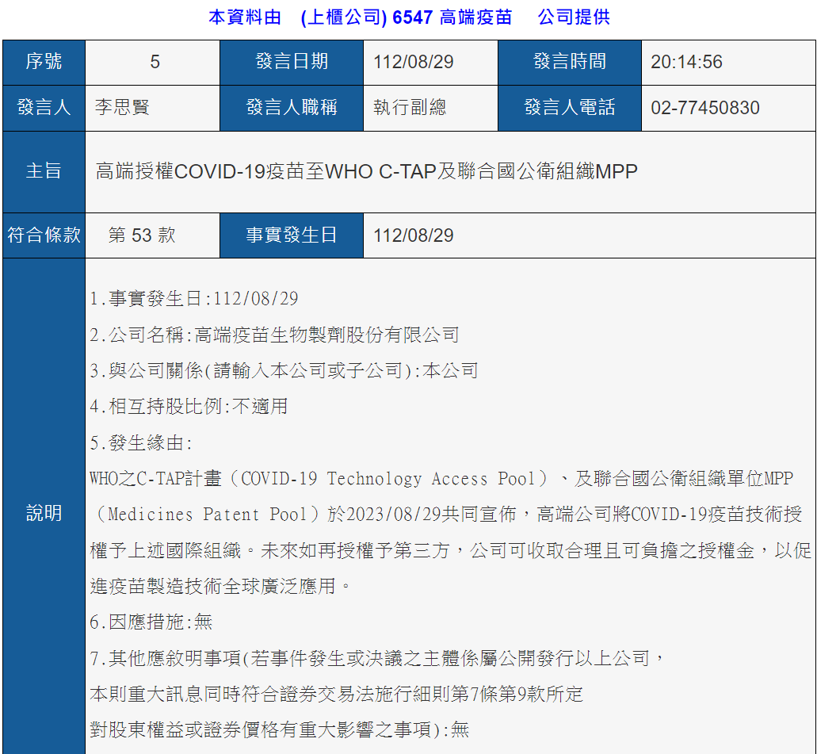
Task: Select the clause value 第 53 款
Action: (142, 235)
